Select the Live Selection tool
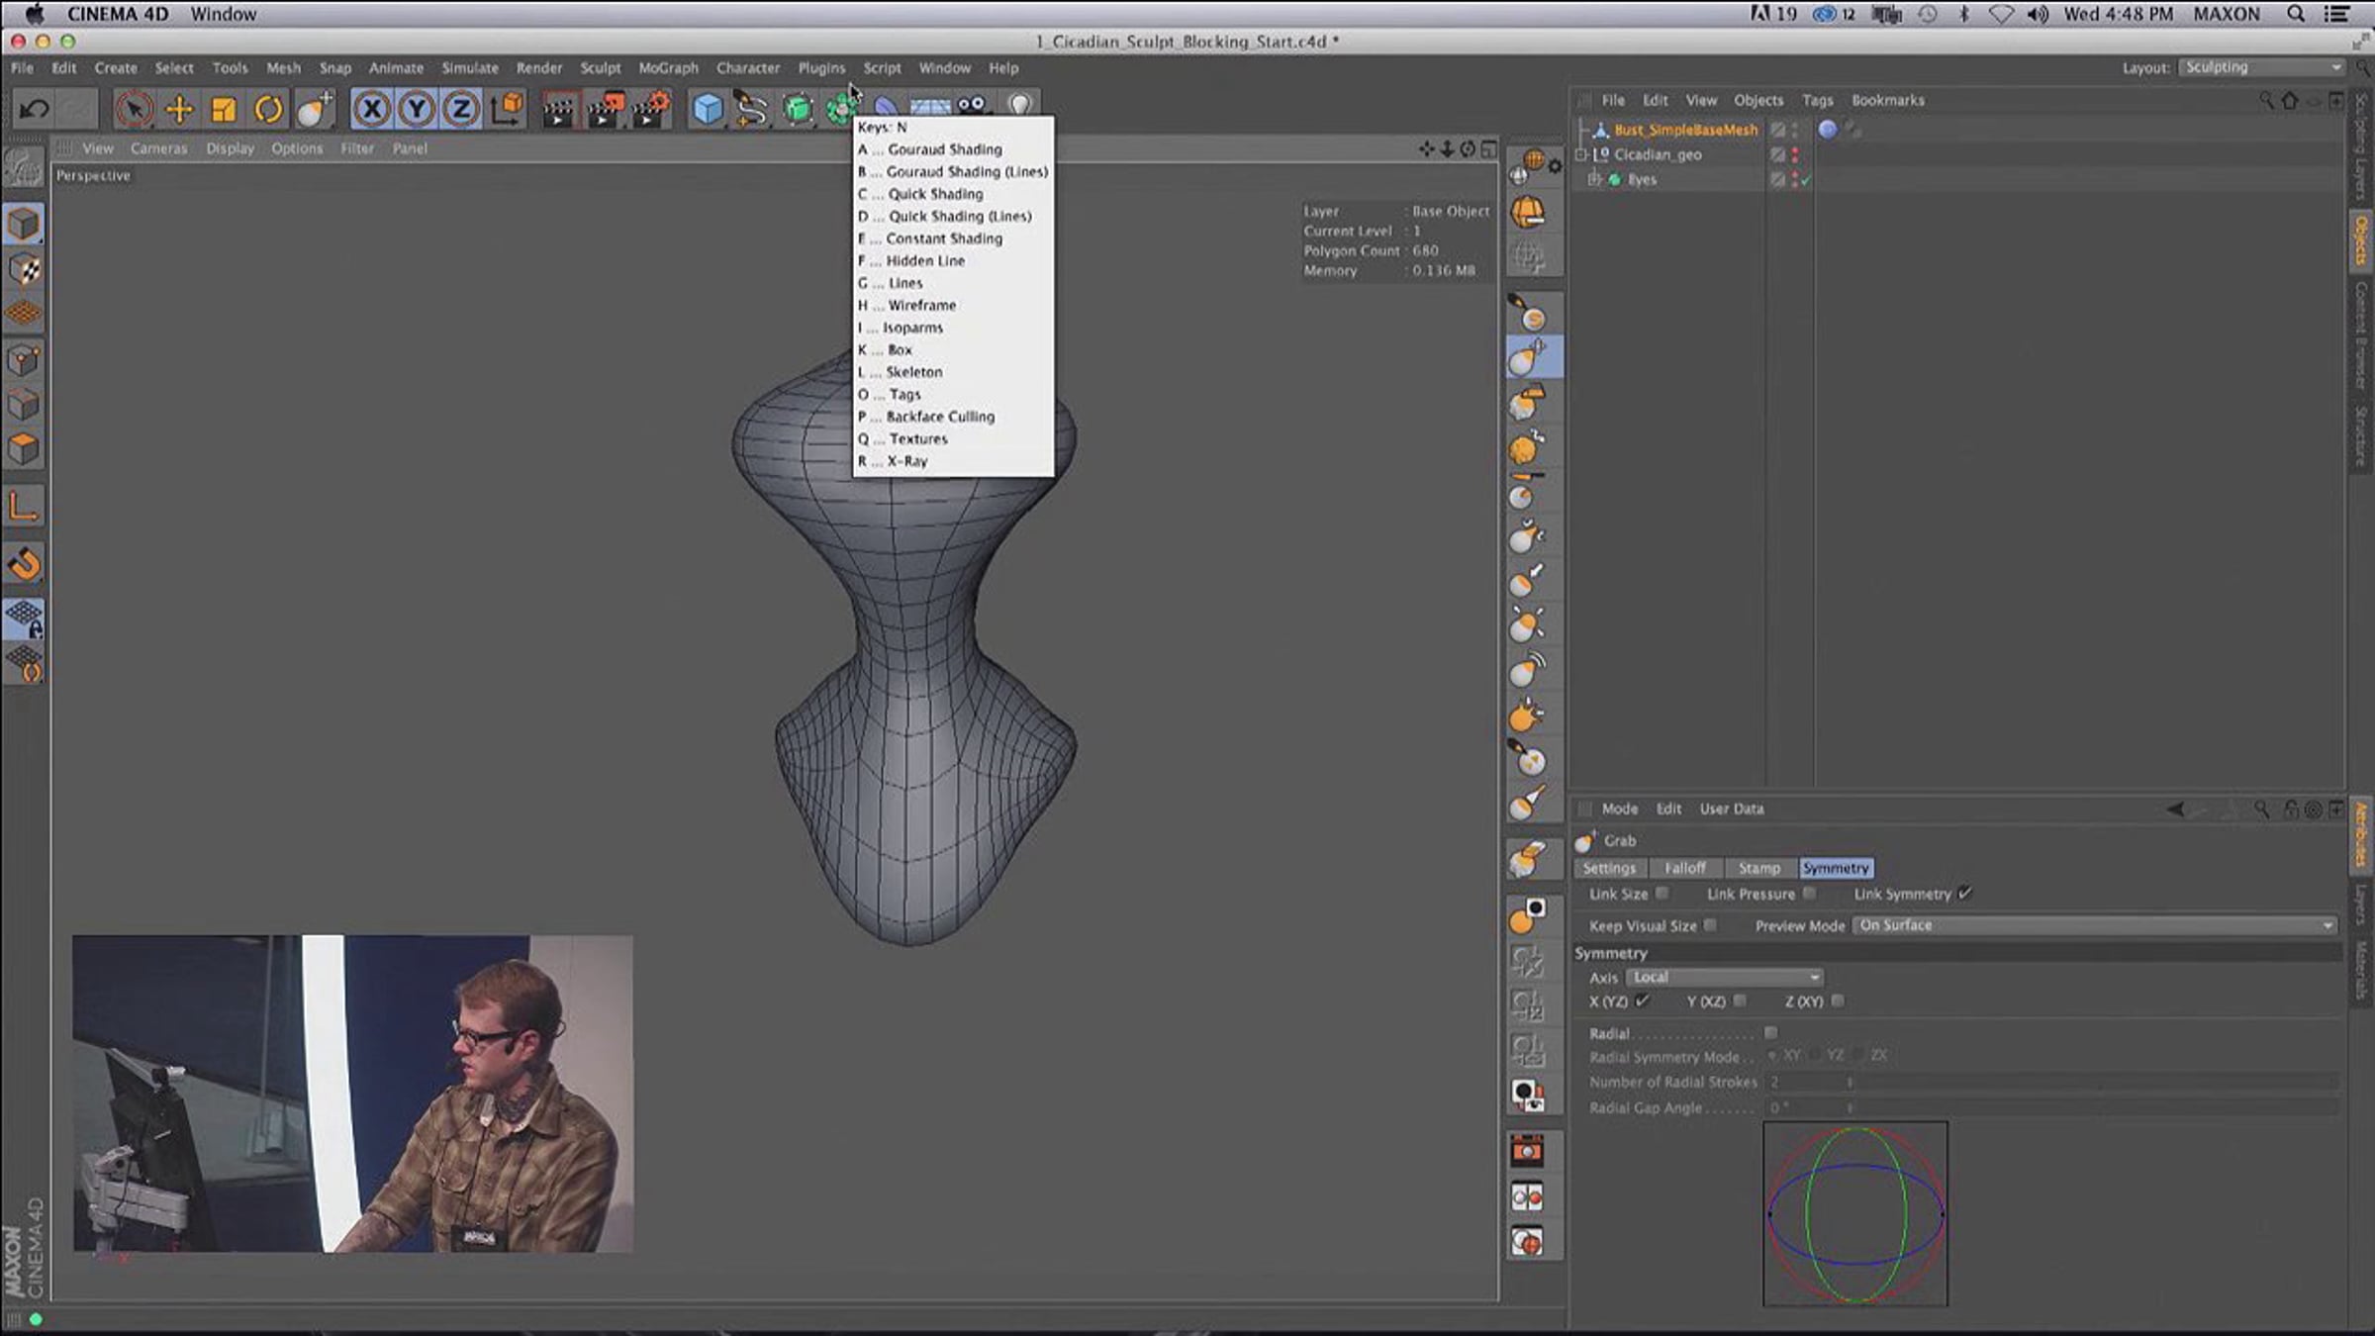Image resolution: width=2375 pixels, height=1336 pixels. (134, 109)
